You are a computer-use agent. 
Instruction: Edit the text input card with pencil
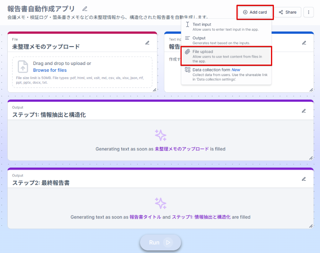pos(304,43)
